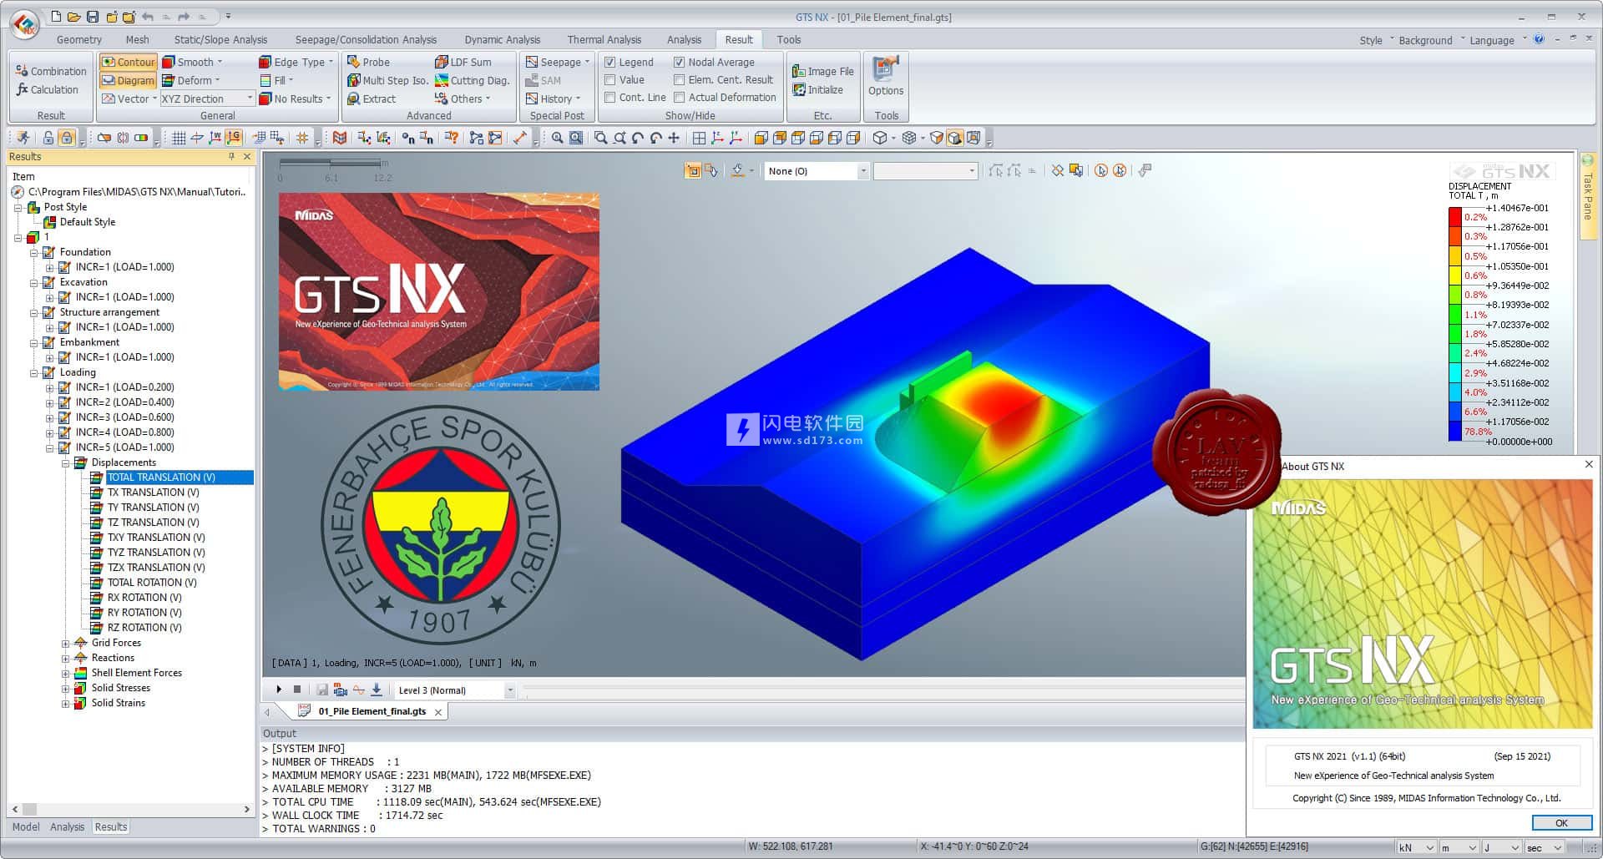This screenshot has width=1603, height=859.
Task: Click the save animation disk icon
Action: (321, 690)
